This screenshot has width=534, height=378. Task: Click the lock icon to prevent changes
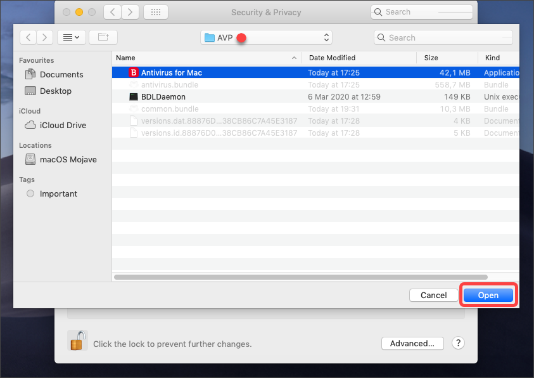click(77, 341)
